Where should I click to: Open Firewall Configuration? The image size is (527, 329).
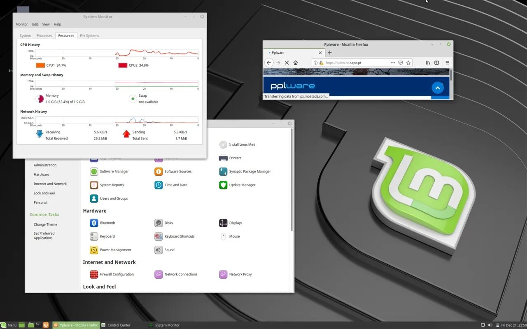pos(112,274)
